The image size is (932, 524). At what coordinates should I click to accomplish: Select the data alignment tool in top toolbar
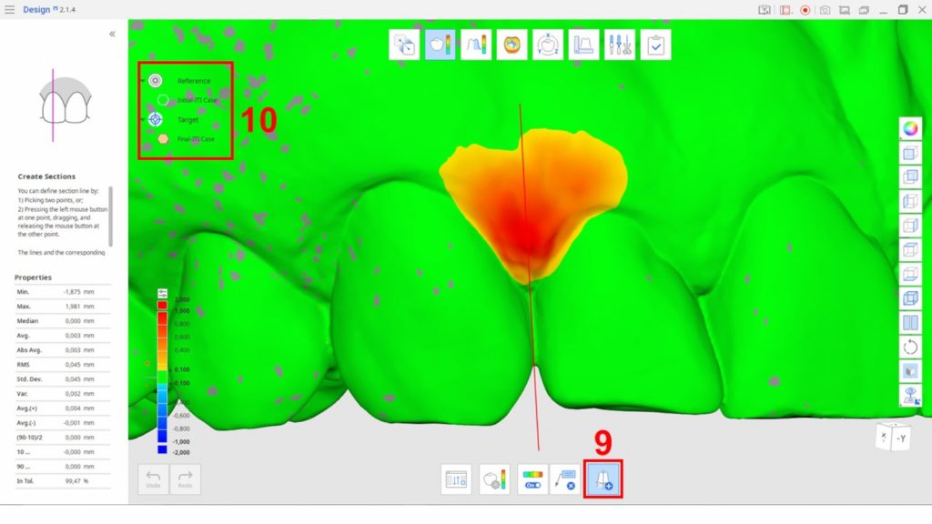pyautogui.click(x=404, y=45)
